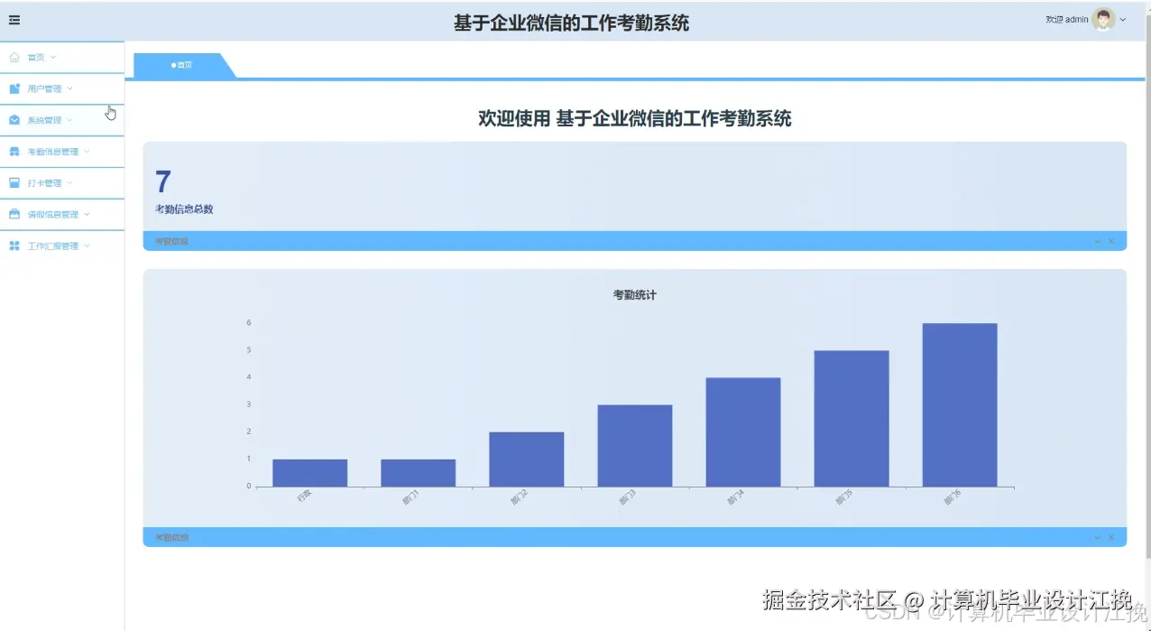Collapse the 考勤统计 chart card with its chevron
The height and width of the screenshot is (631, 1151).
[1098, 537]
